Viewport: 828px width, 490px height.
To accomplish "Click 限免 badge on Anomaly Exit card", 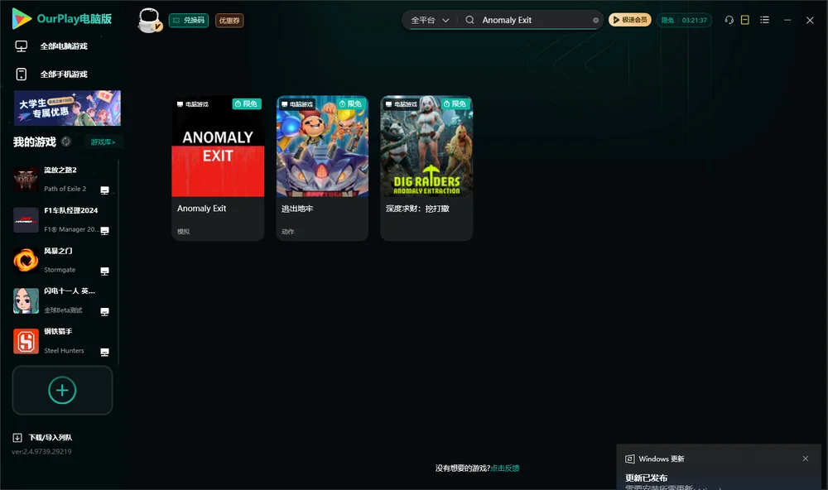I will tap(247, 104).
